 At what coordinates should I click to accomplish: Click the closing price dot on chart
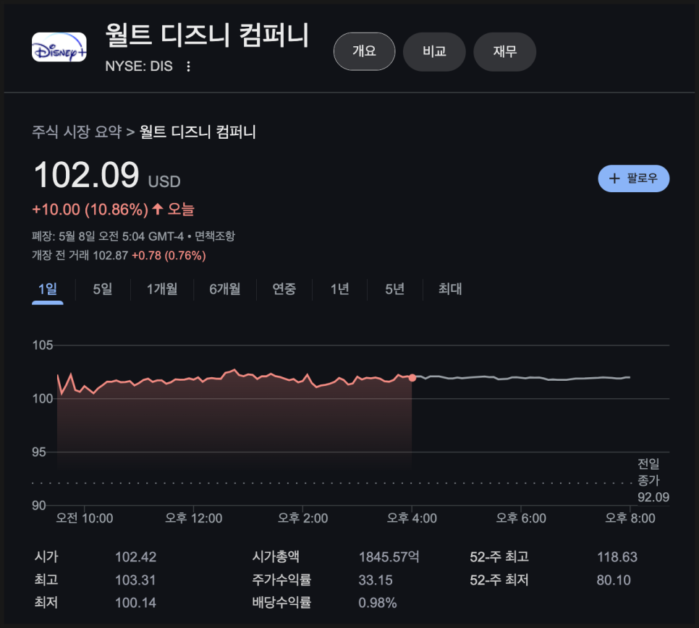coord(412,378)
